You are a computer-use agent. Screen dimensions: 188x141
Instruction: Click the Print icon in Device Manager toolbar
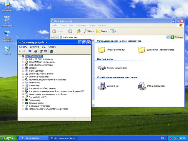click(36, 51)
